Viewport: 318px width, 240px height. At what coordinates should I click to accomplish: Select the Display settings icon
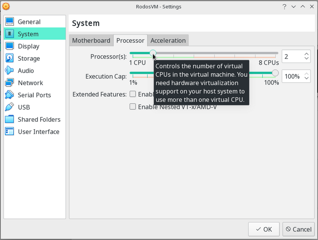click(x=10, y=46)
